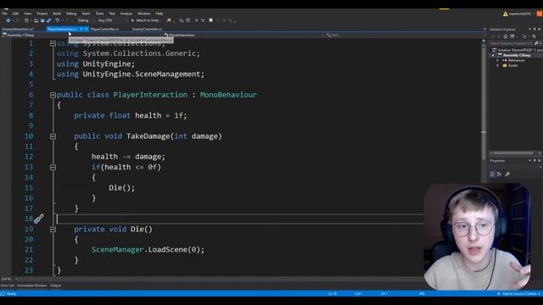
Task: Open the Edit menu
Action: [x=15, y=14]
